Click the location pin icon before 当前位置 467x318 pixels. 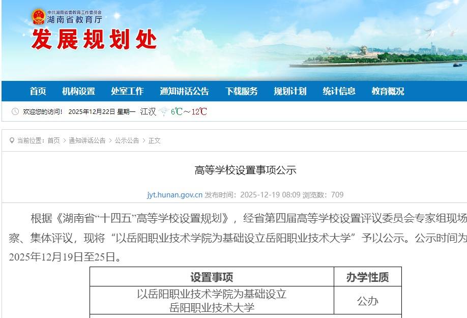tap(12, 140)
